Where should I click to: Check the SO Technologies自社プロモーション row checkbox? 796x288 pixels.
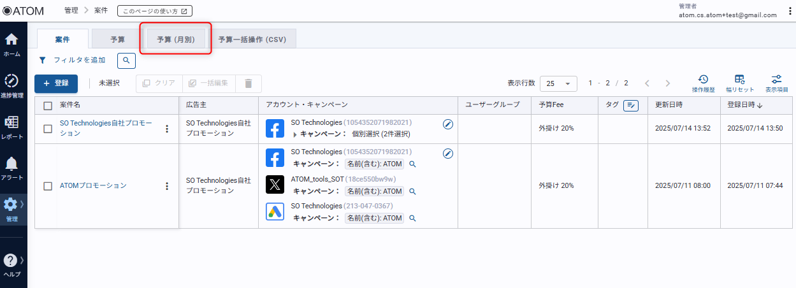point(48,129)
